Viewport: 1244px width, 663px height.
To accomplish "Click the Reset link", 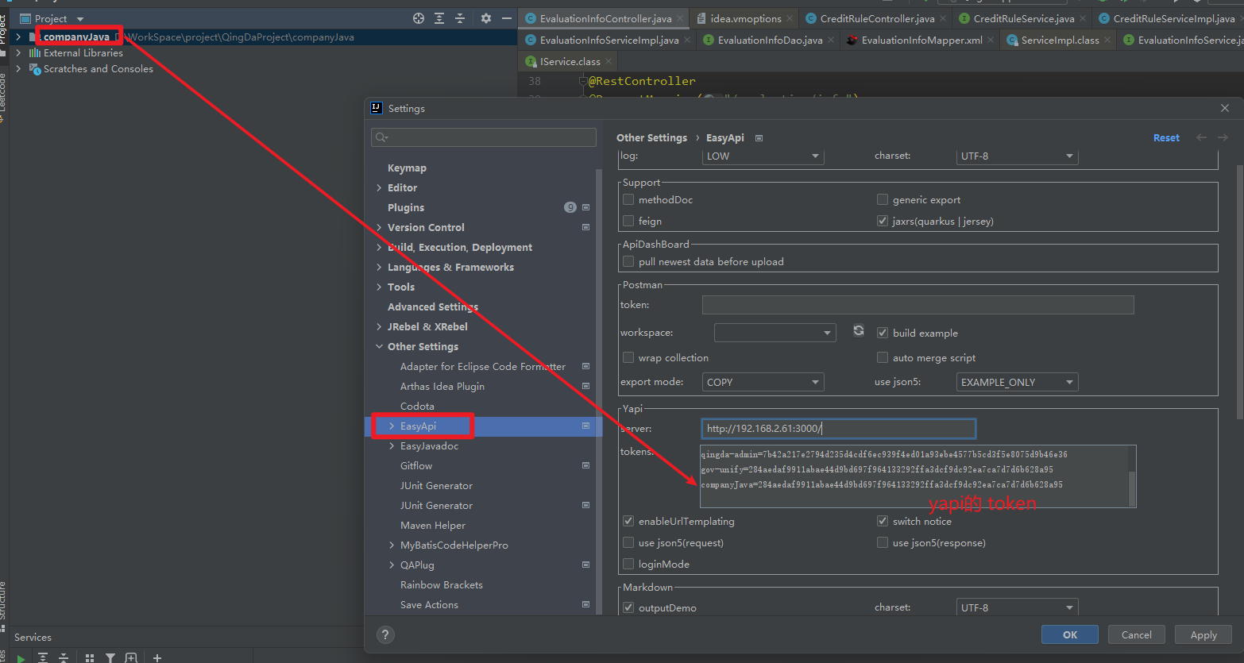I will pos(1166,137).
